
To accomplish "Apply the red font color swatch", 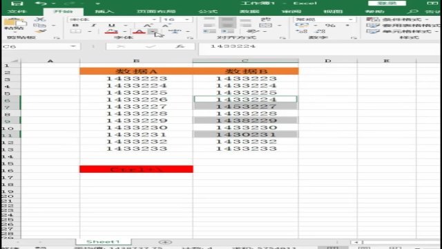I will click(139, 31).
